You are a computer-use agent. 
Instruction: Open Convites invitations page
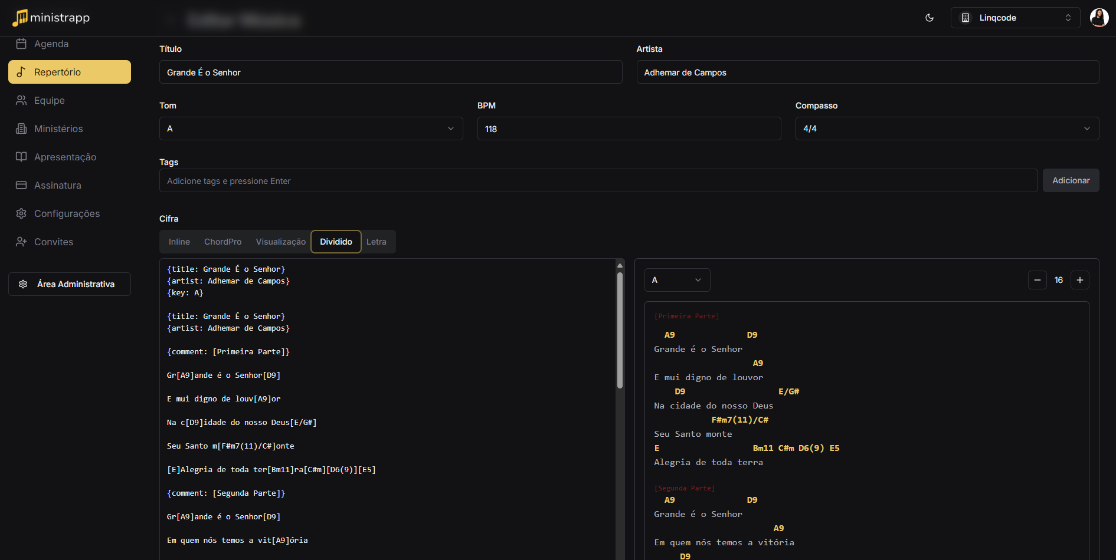click(54, 242)
